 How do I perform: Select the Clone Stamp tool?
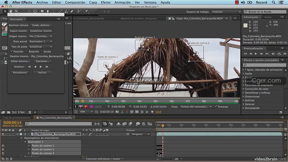66,11
